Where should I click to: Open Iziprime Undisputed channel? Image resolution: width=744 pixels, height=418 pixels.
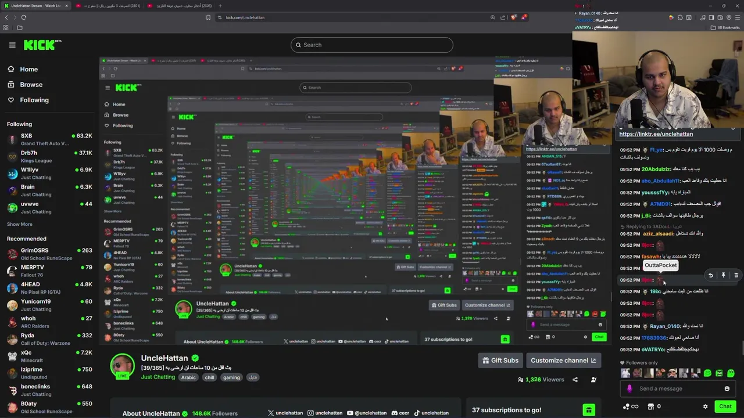tap(49, 373)
